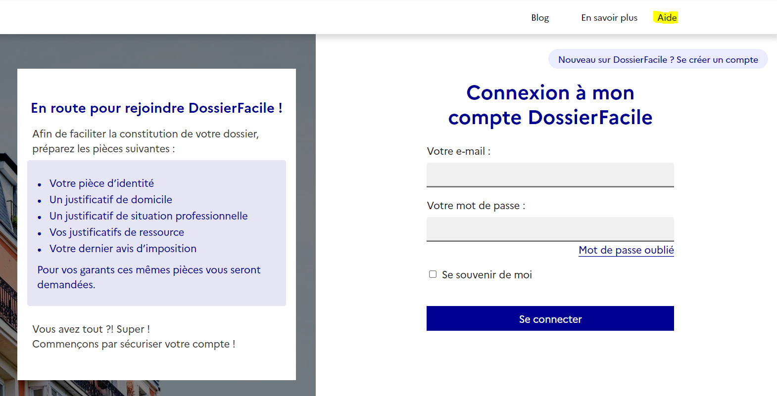Image resolution: width=777 pixels, height=396 pixels.
Task: Click the Votre mot de passe : label
Action: click(x=476, y=206)
